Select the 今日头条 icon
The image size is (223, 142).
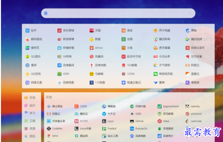click(x=155, y=56)
